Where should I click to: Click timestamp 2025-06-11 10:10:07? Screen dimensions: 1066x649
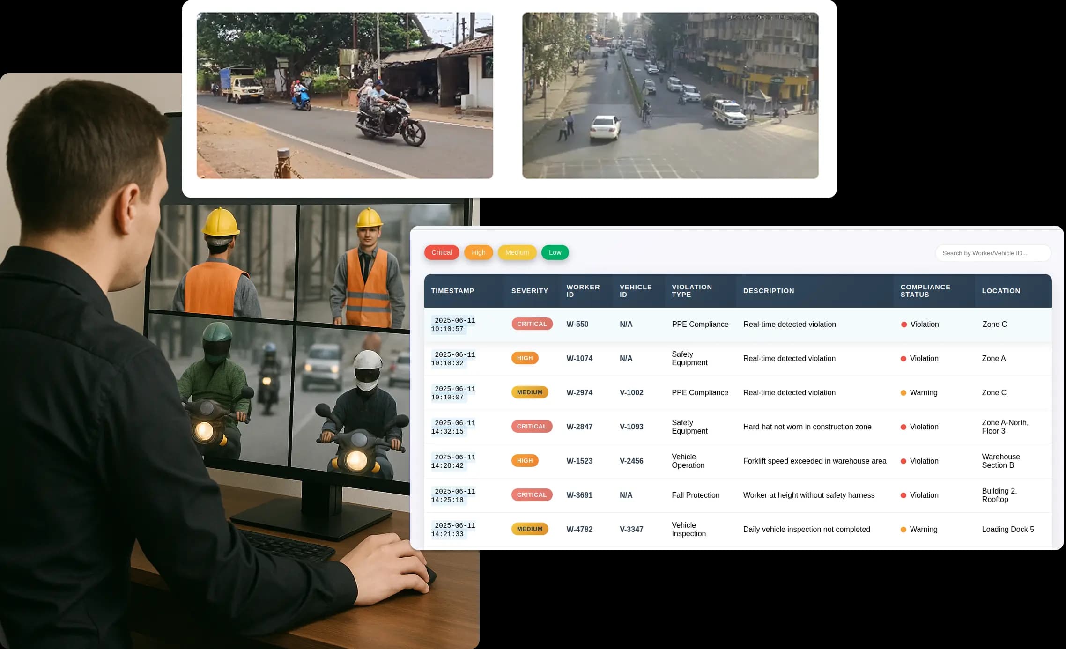(x=453, y=393)
